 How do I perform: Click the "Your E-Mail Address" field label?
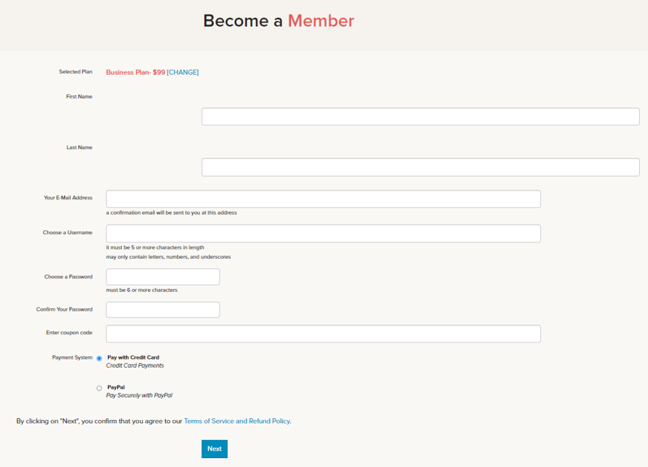pyautogui.click(x=68, y=197)
